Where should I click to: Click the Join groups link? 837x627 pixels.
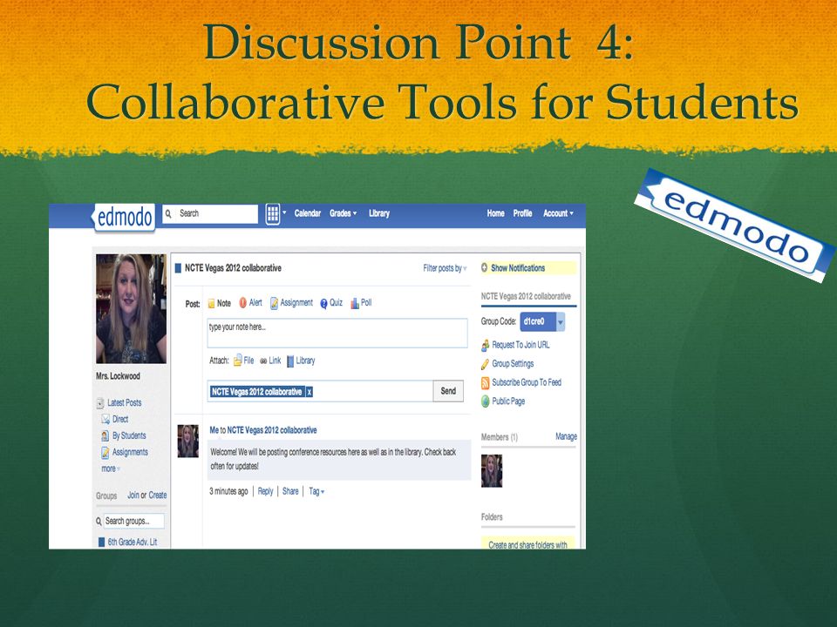coord(133,496)
